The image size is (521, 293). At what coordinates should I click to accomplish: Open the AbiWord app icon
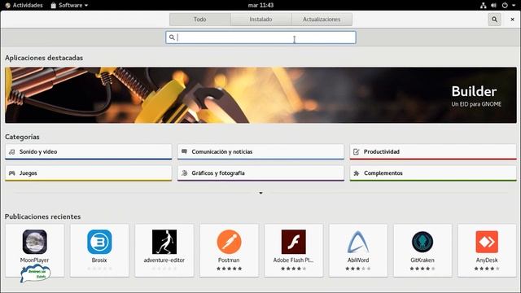(358, 242)
